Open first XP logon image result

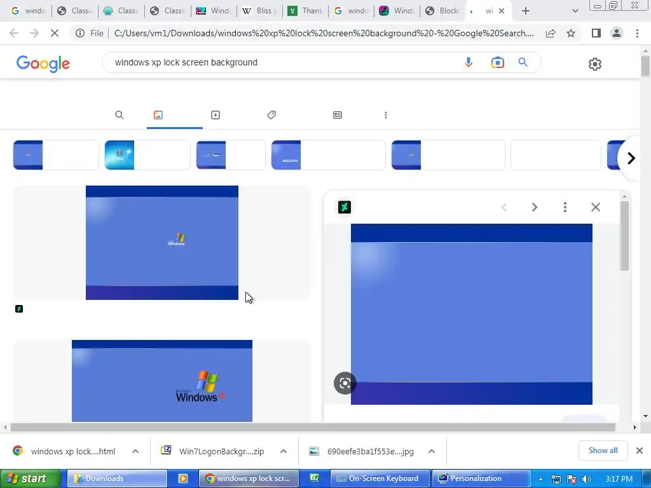(x=162, y=243)
